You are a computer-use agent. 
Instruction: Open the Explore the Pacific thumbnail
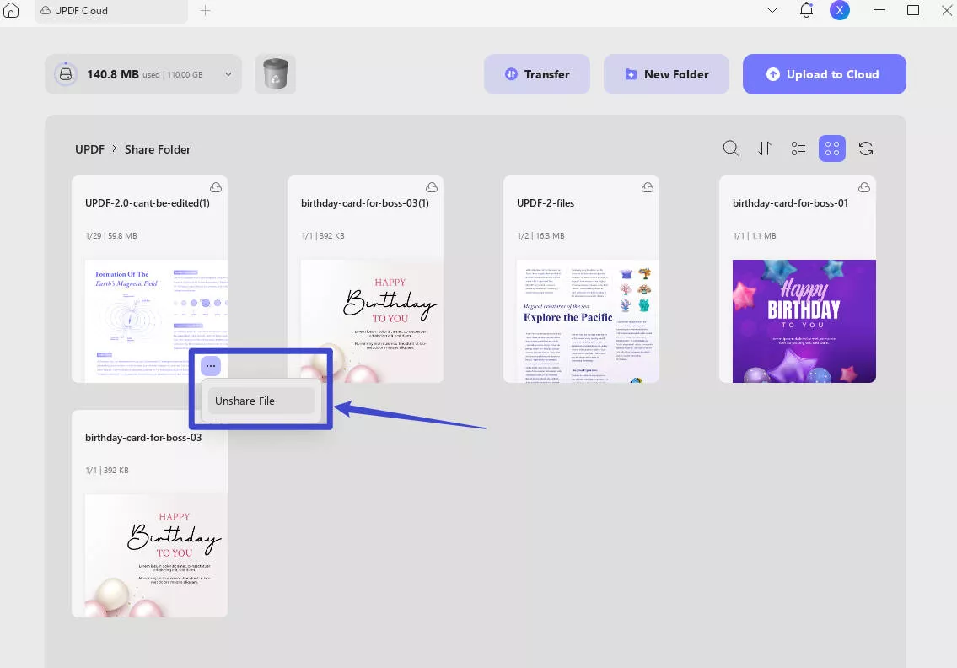coord(588,321)
